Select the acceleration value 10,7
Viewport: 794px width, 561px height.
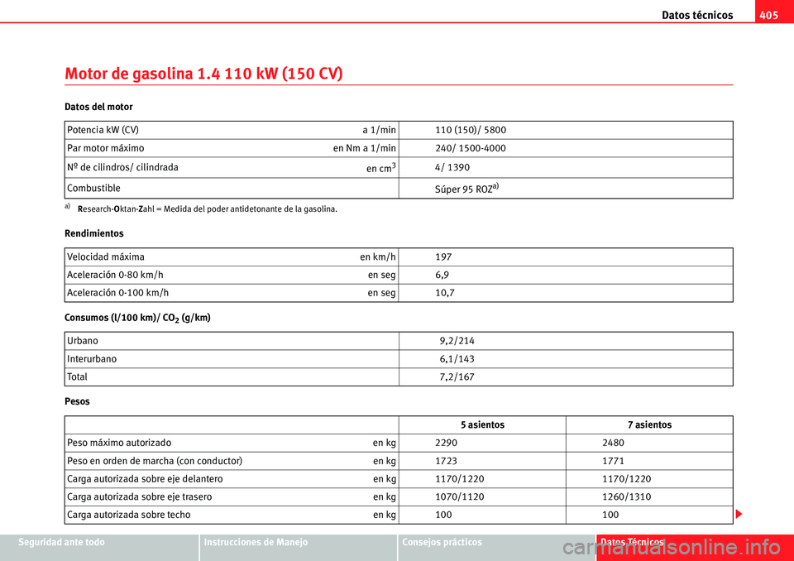pos(445,293)
